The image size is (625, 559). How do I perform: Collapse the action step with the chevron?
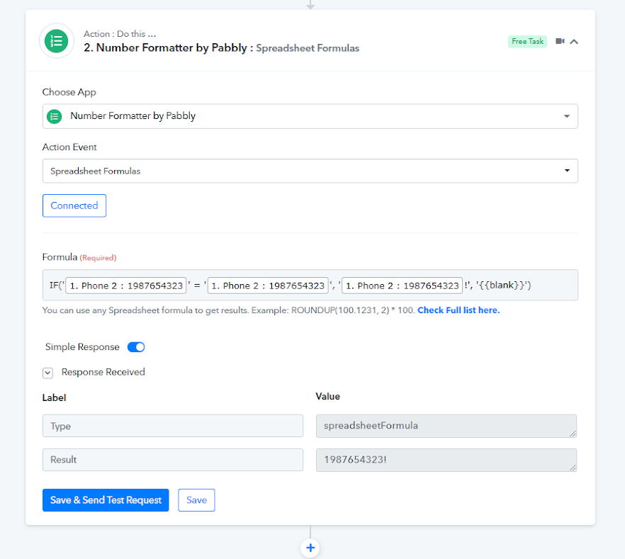click(574, 41)
